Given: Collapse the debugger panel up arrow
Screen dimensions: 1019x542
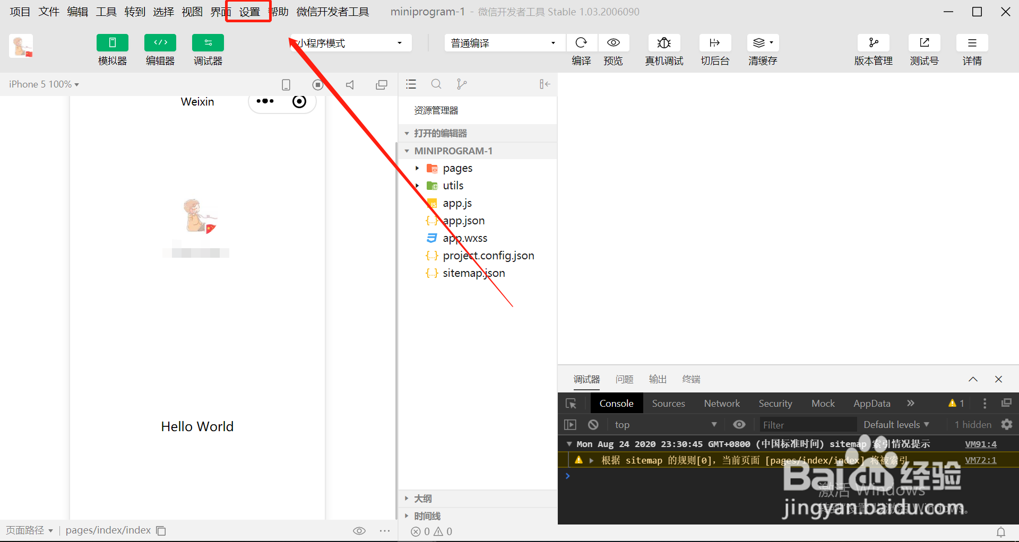Looking at the screenshot, I should coord(973,379).
